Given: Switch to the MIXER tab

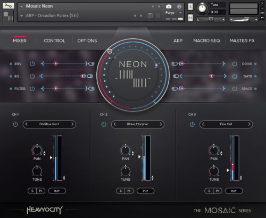Looking at the screenshot, I should pos(20,41).
